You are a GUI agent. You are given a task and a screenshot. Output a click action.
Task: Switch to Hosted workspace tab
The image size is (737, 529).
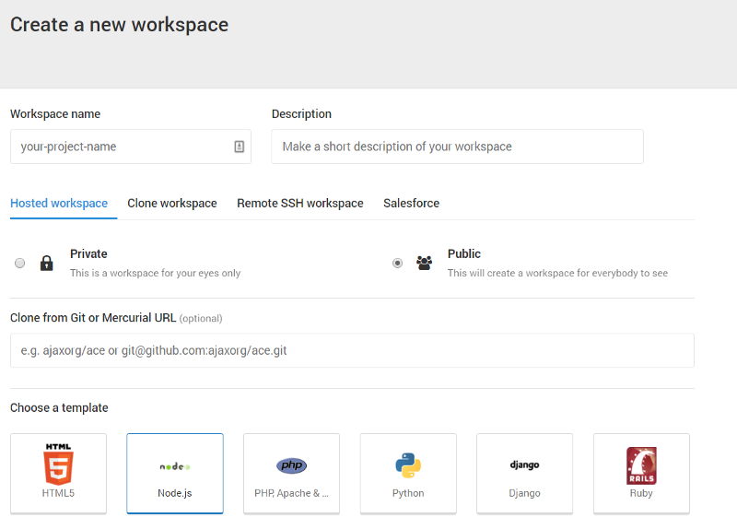point(59,203)
